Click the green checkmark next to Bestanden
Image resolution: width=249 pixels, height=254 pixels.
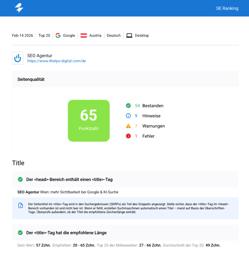pyautogui.click(x=128, y=106)
